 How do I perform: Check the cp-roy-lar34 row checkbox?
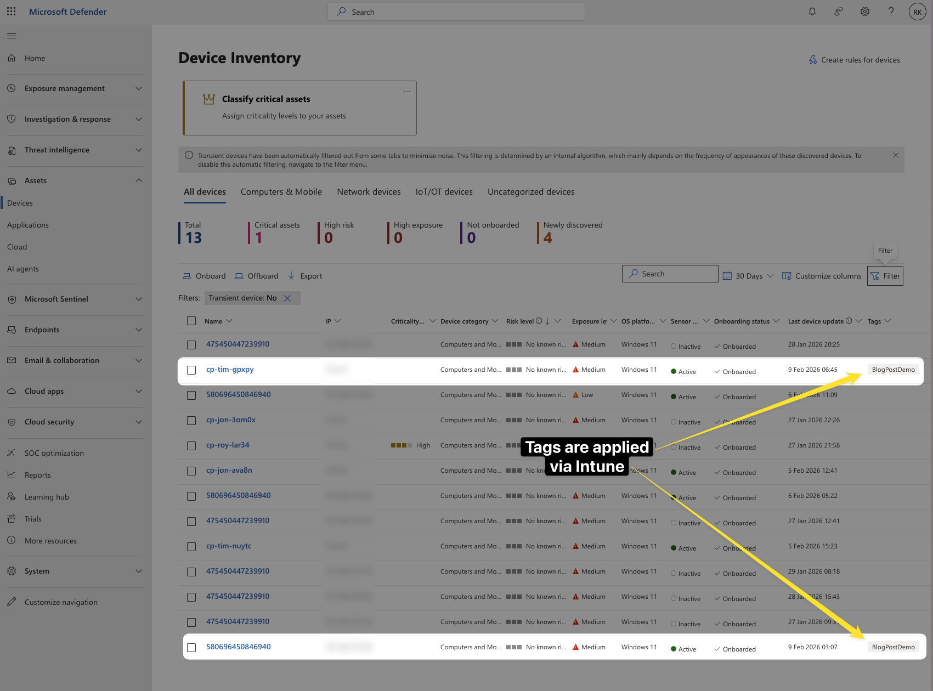(x=191, y=446)
